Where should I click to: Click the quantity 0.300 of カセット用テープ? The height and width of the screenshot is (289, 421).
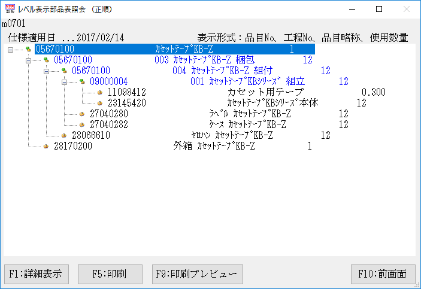pos(374,92)
